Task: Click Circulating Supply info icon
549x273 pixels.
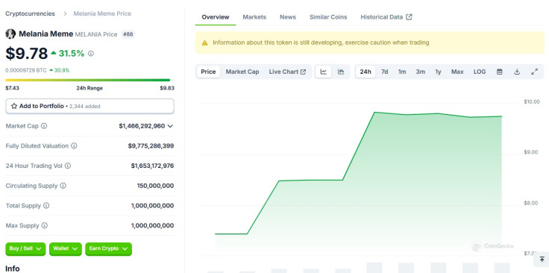Action: point(63,186)
